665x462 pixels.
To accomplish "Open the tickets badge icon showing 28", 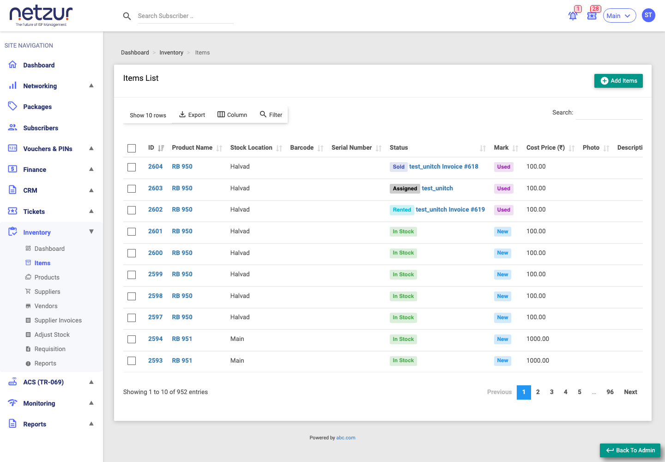I will pos(592,16).
